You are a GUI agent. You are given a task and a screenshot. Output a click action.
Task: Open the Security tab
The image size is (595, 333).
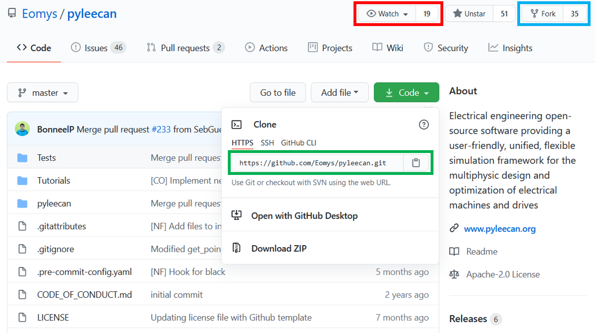[446, 48]
